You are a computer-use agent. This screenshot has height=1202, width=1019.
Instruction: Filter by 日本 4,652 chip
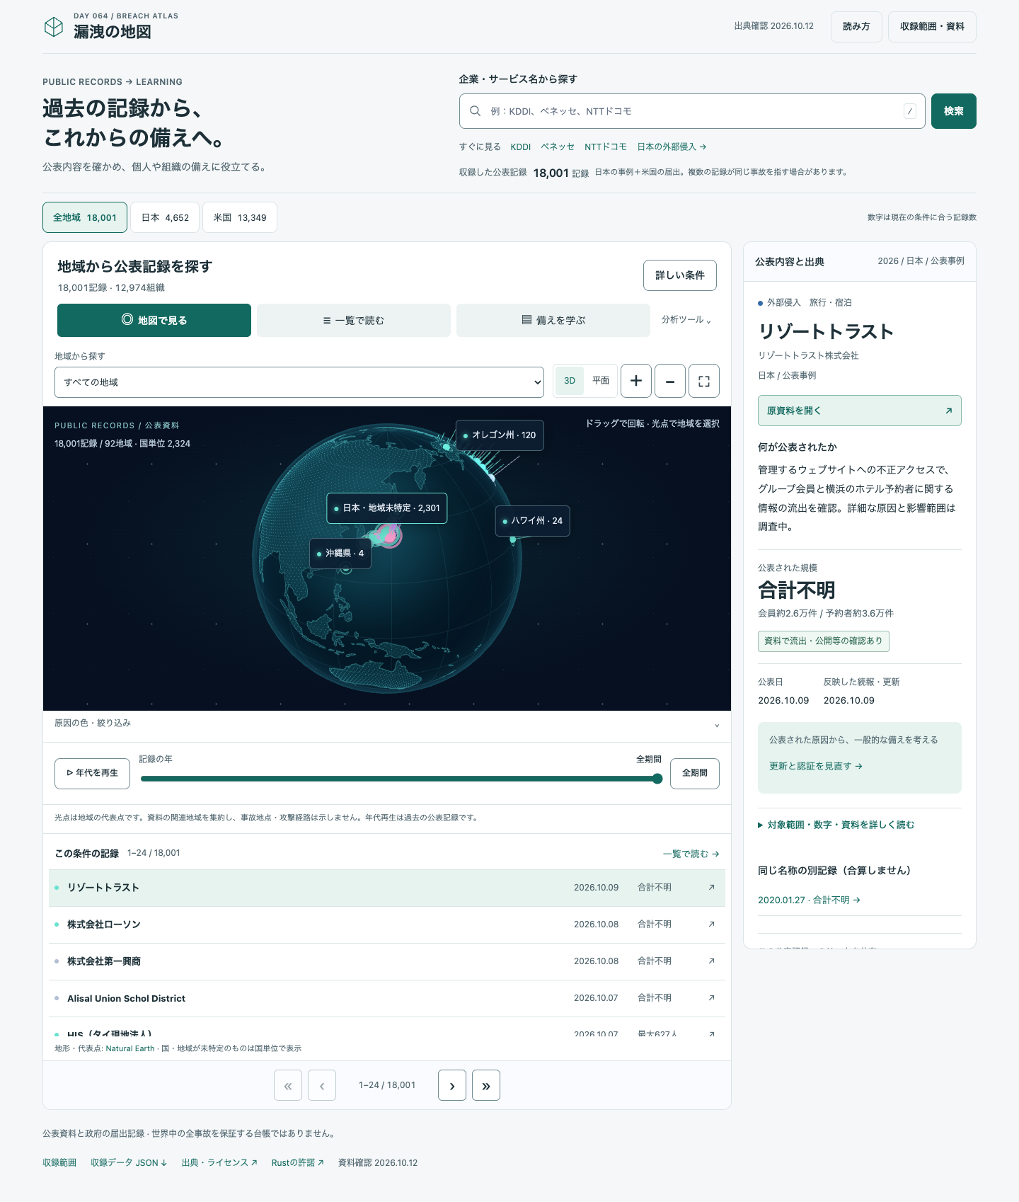(165, 217)
